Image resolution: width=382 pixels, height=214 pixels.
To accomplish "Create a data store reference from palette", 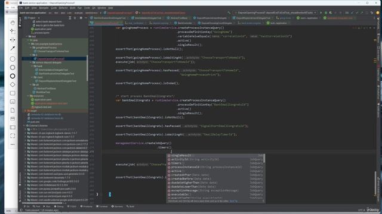I will click(x=13, y=119).
